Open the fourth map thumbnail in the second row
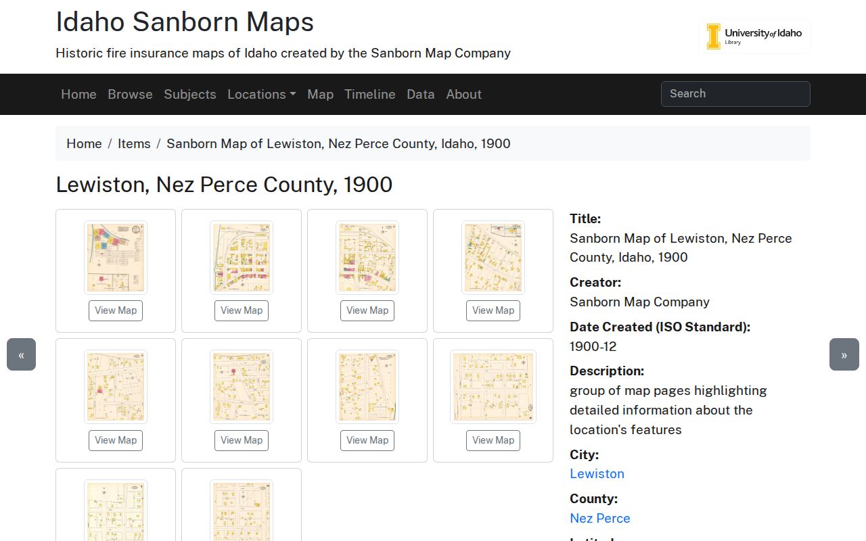Viewport: 866px width, 541px height. point(493,387)
